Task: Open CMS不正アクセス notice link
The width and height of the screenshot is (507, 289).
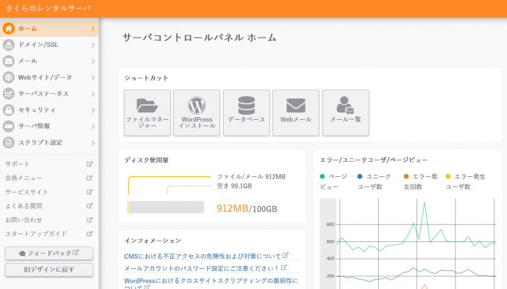Action: point(202,256)
